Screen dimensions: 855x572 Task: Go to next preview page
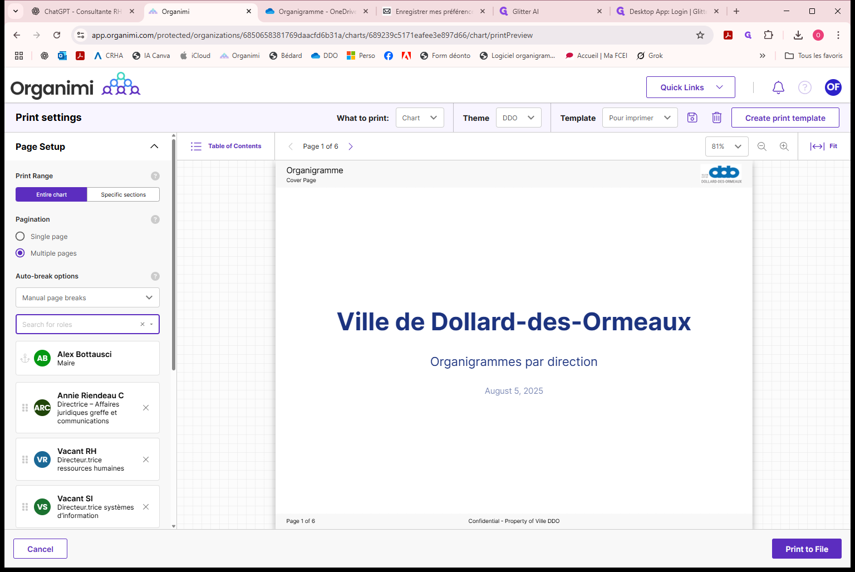[351, 146]
